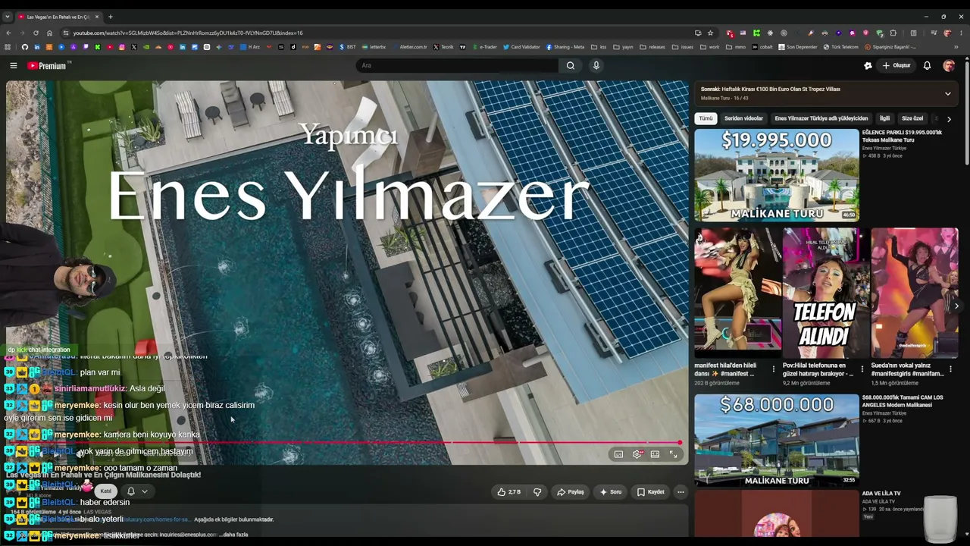Open the issues bookmark folder
Screen dimensions: 970x546
pyautogui.click(x=682, y=47)
